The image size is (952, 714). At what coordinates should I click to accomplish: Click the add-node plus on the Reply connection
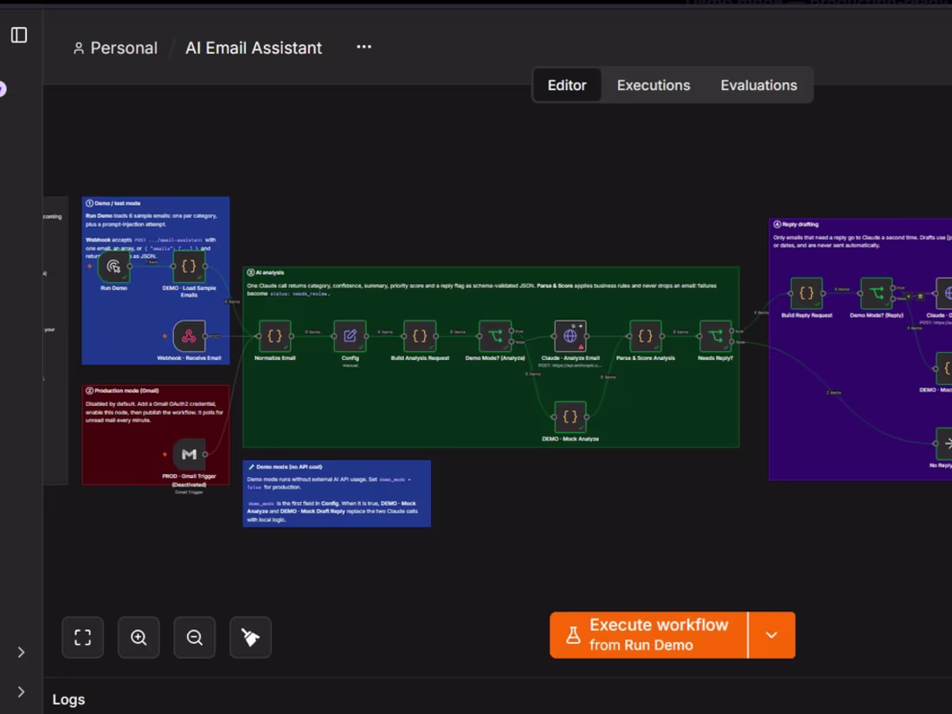tap(909, 296)
